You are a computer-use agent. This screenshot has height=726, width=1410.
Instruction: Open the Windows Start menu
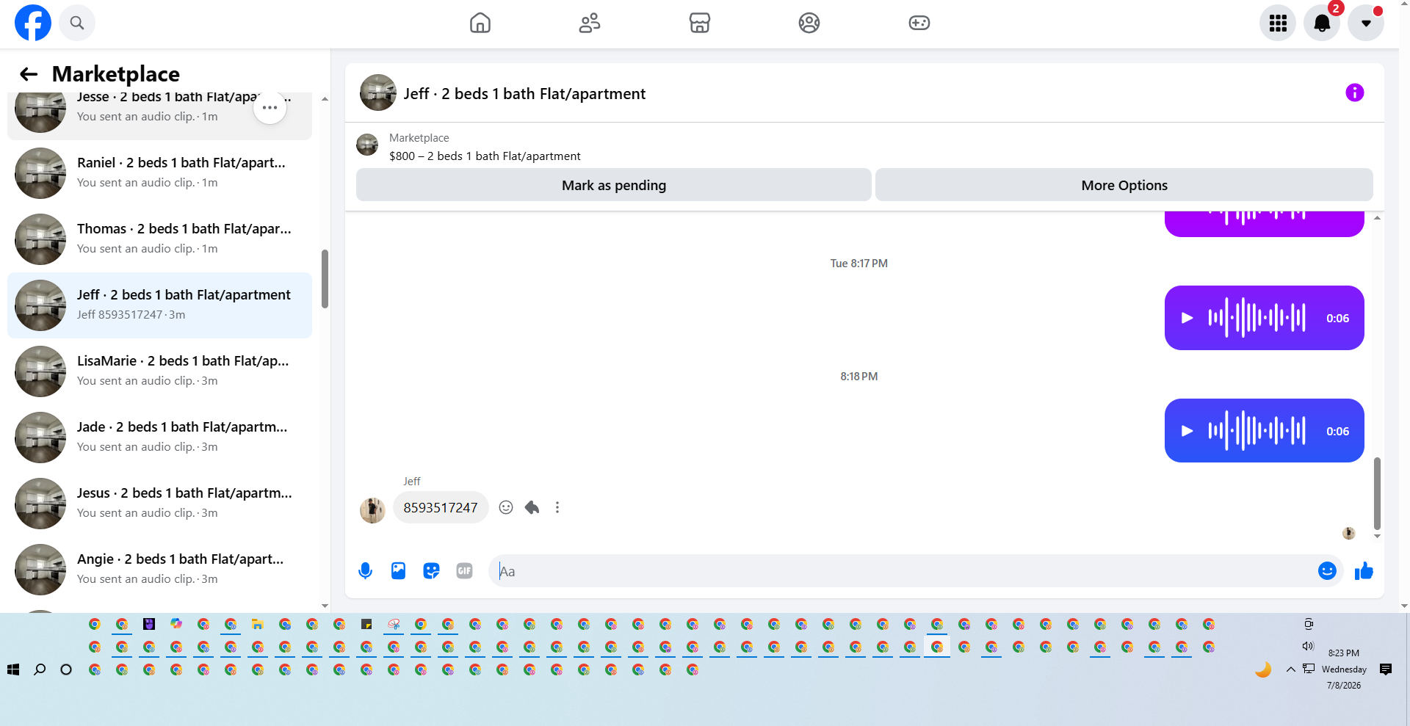[x=13, y=669]
